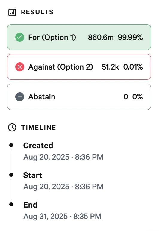
Task: Click the green checkmark For icon
Action: 20,37
